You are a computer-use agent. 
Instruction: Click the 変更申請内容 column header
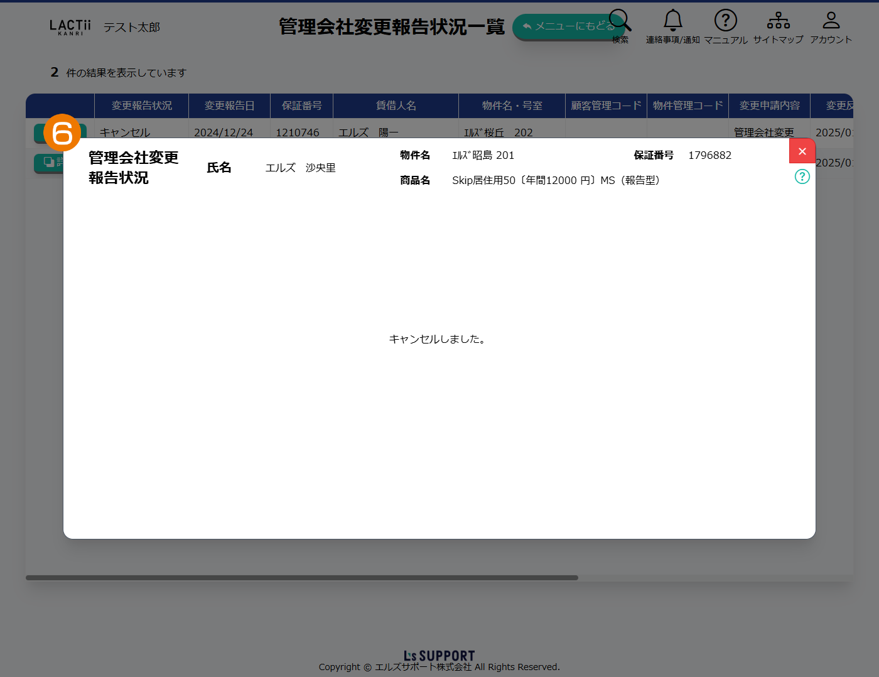pyautogui.click(x=769, y=106)
